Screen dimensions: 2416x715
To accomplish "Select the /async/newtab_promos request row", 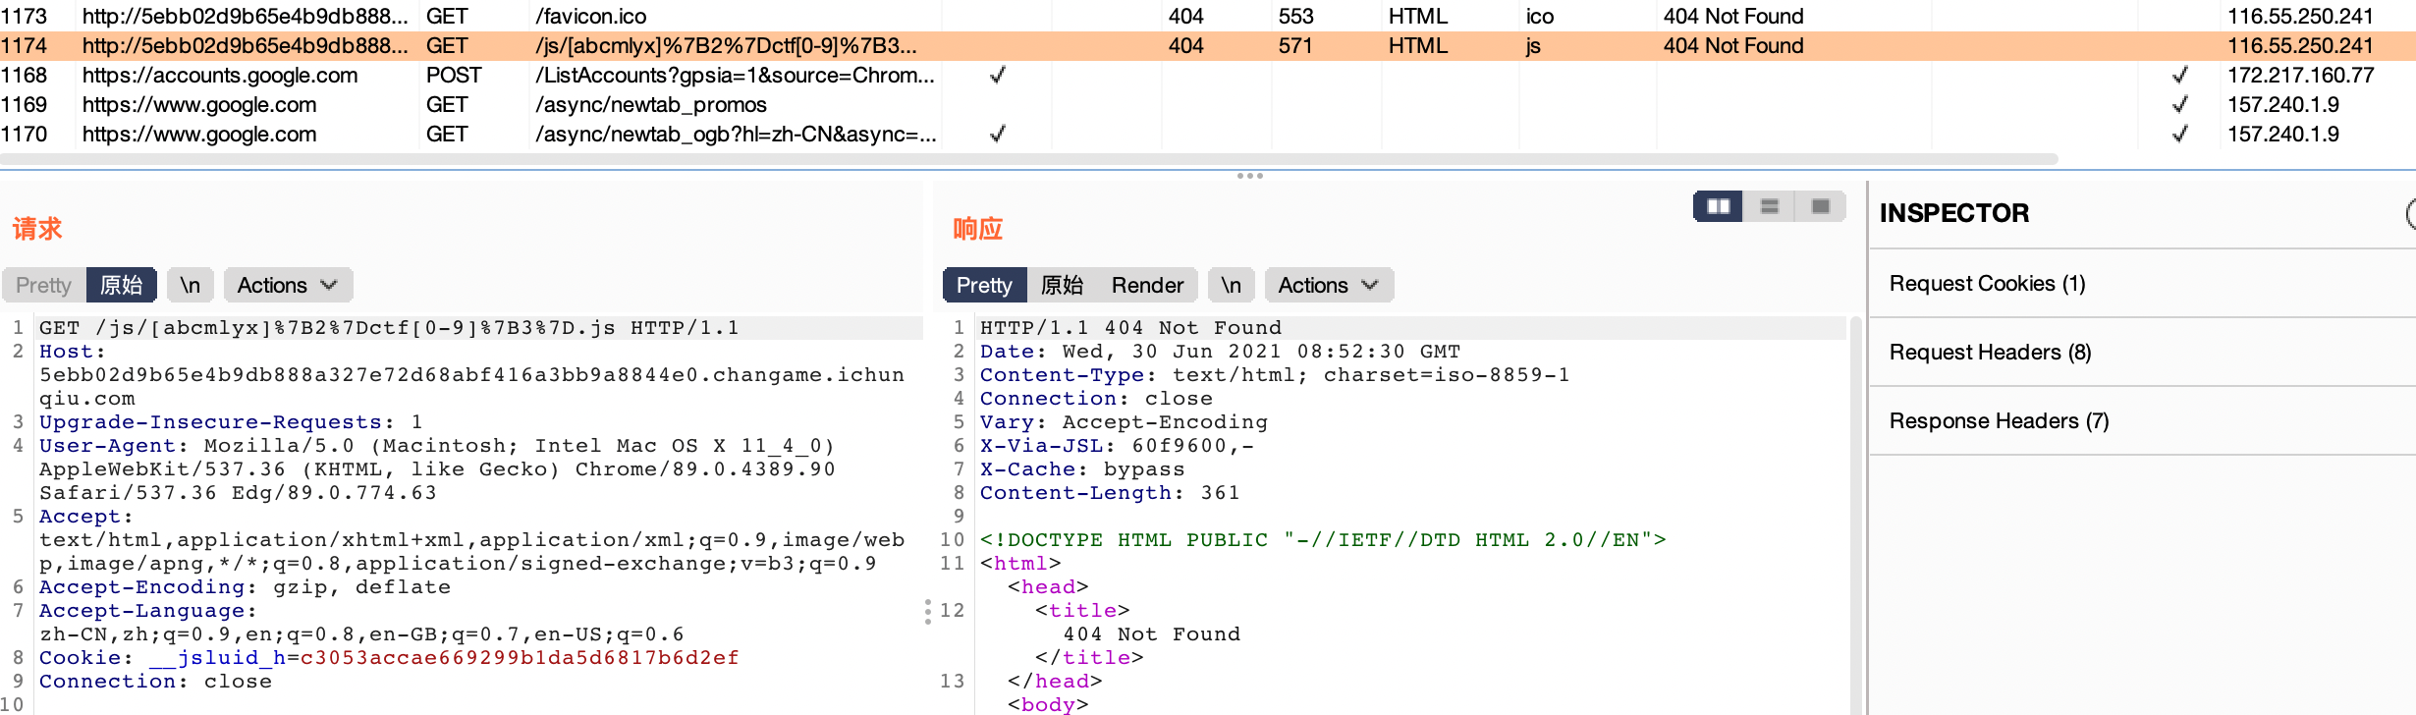I will [650, 105].
